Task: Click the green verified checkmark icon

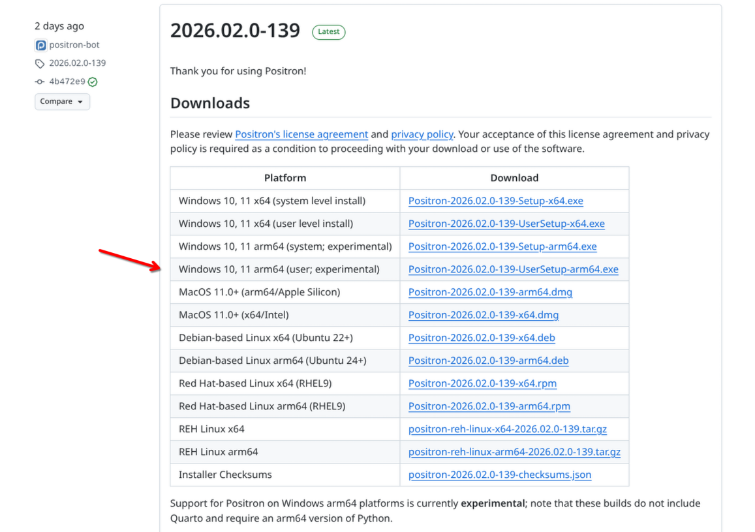Action: coord(93,81)
